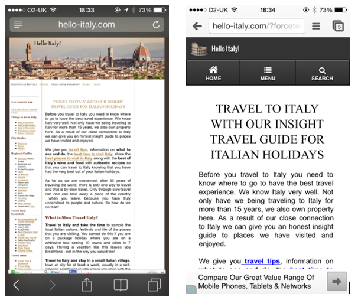The height and width of the screenshot is (300, 358).
Task: Select 'What is Slow Travel Italy?' heading
Action: tap(71, 217)
